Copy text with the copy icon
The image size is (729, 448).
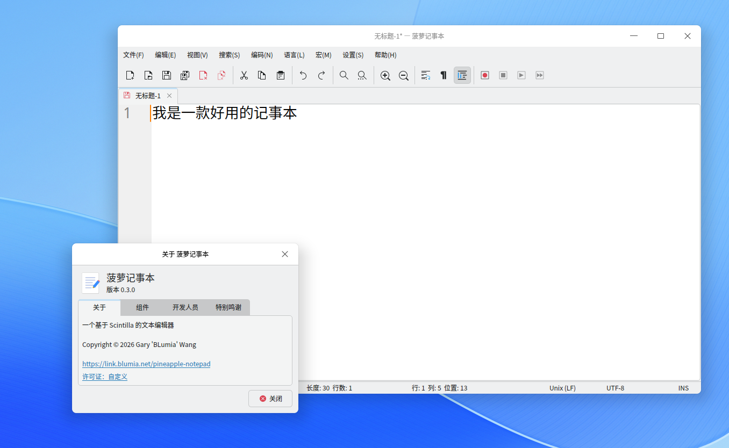(x=262, y=75)
